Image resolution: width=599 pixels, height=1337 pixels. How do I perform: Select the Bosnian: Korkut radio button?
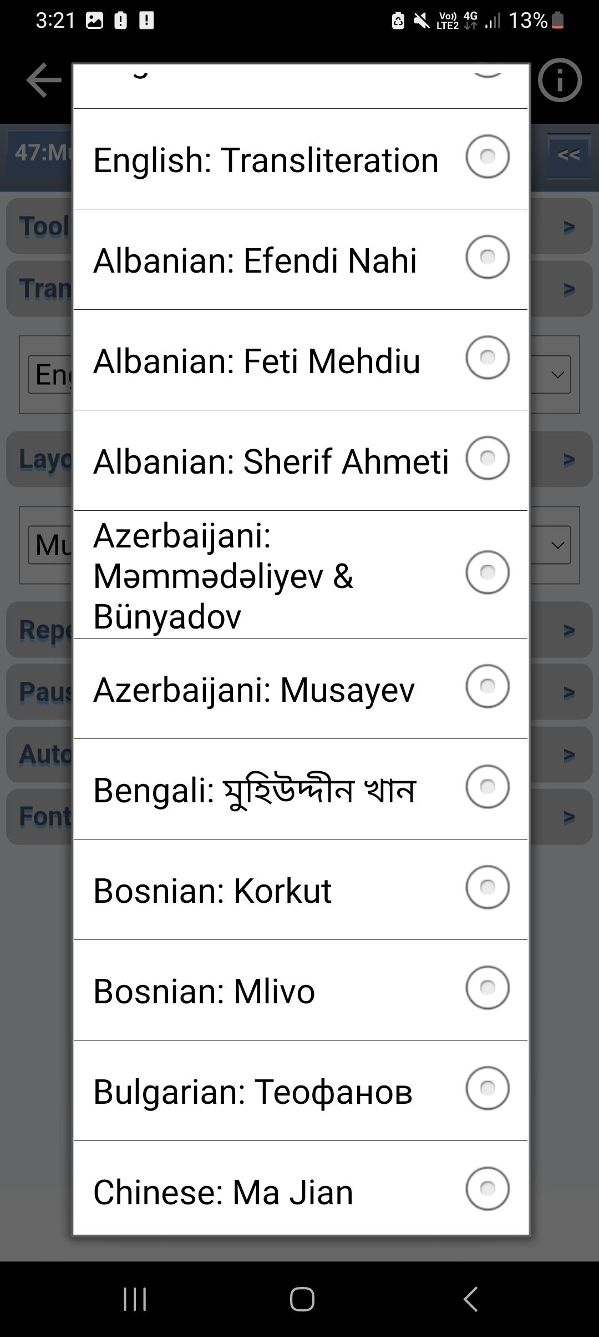click(x=488, y=887)
